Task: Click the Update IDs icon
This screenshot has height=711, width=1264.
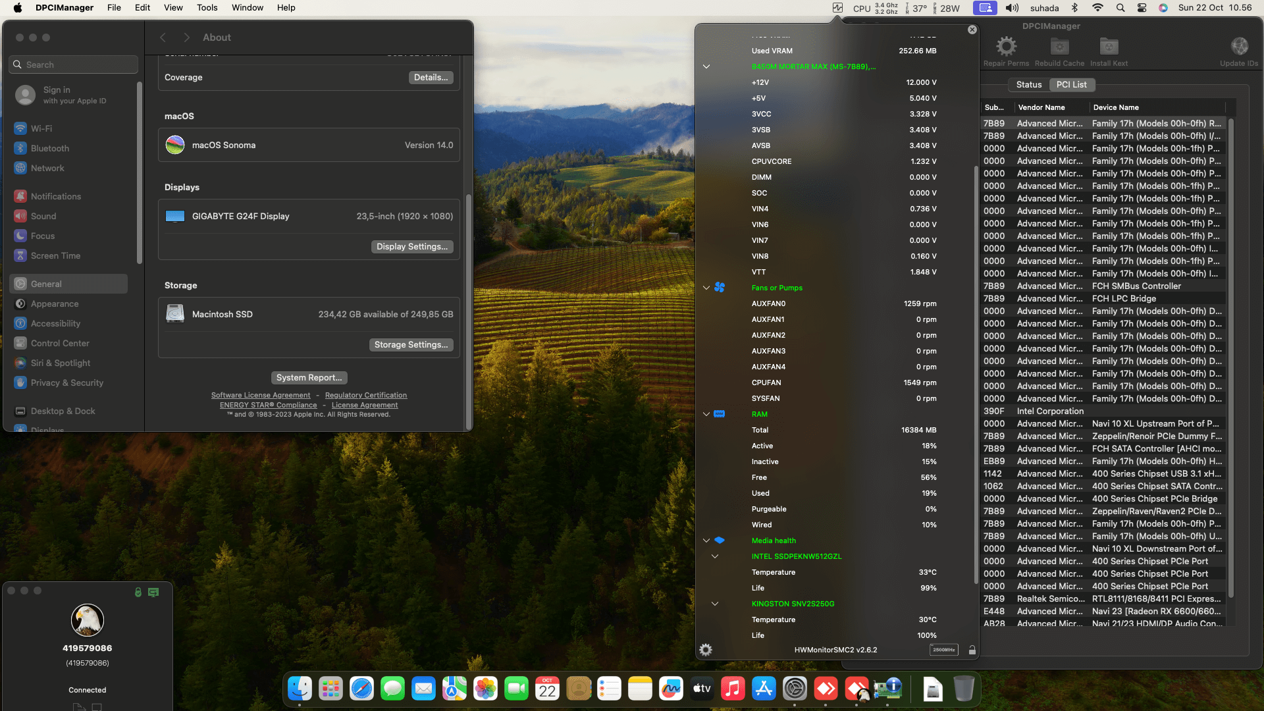Action: [x=1239, y=47]
